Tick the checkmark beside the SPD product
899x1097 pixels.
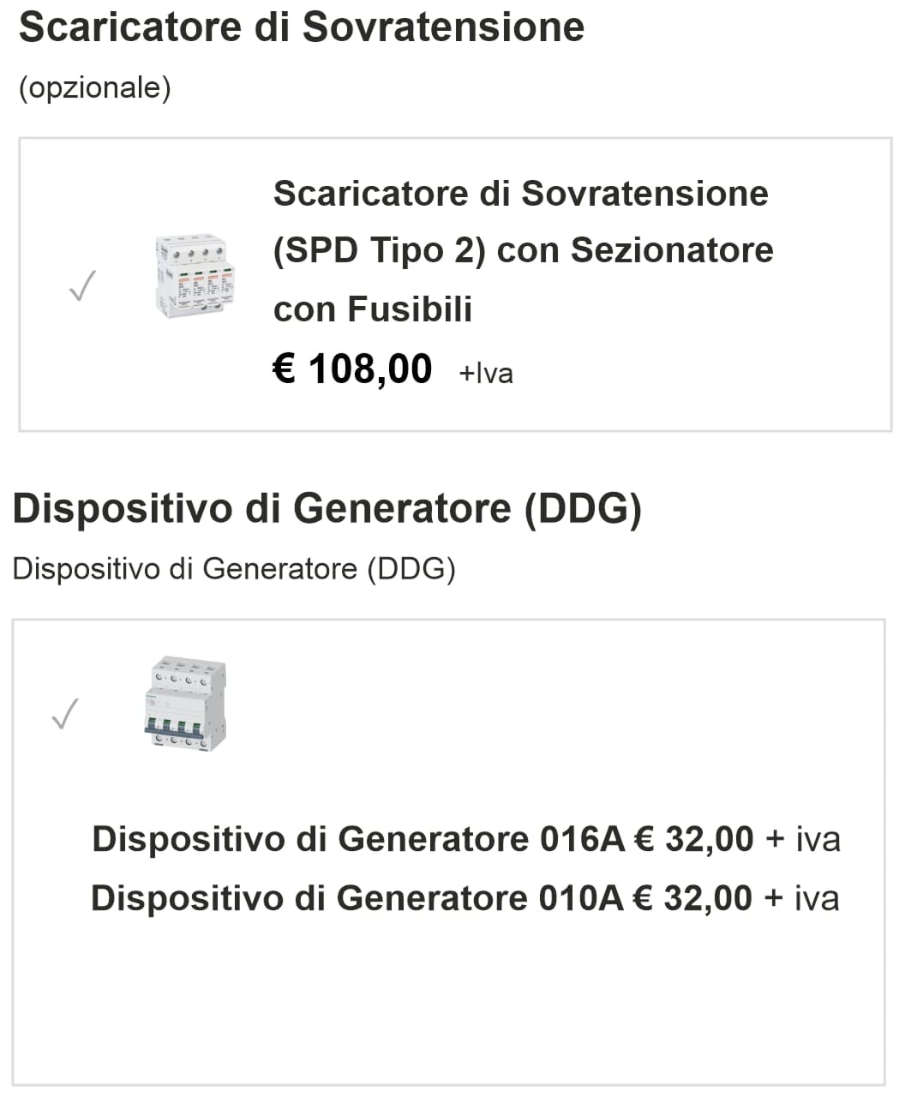(82, 286)
